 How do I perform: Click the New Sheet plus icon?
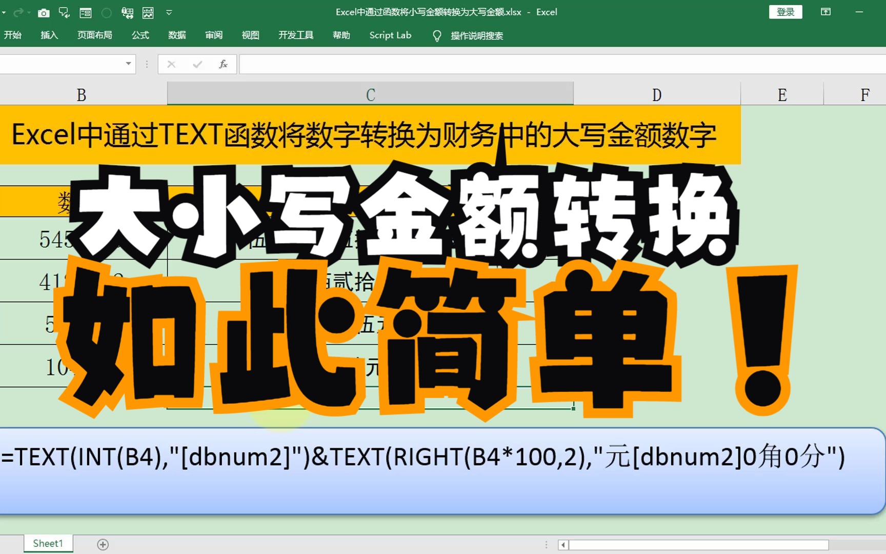103,544
